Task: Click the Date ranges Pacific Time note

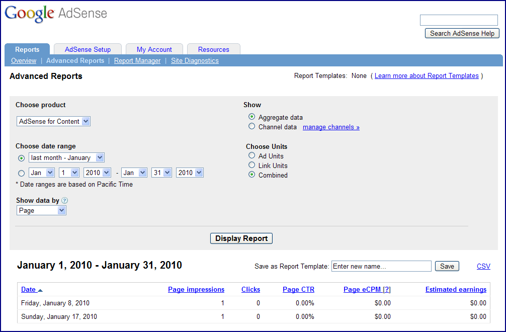Action: tap(74, 185)
